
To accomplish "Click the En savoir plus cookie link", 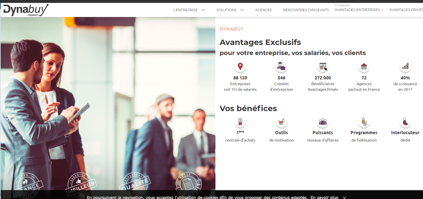I will tap(324, 197).
